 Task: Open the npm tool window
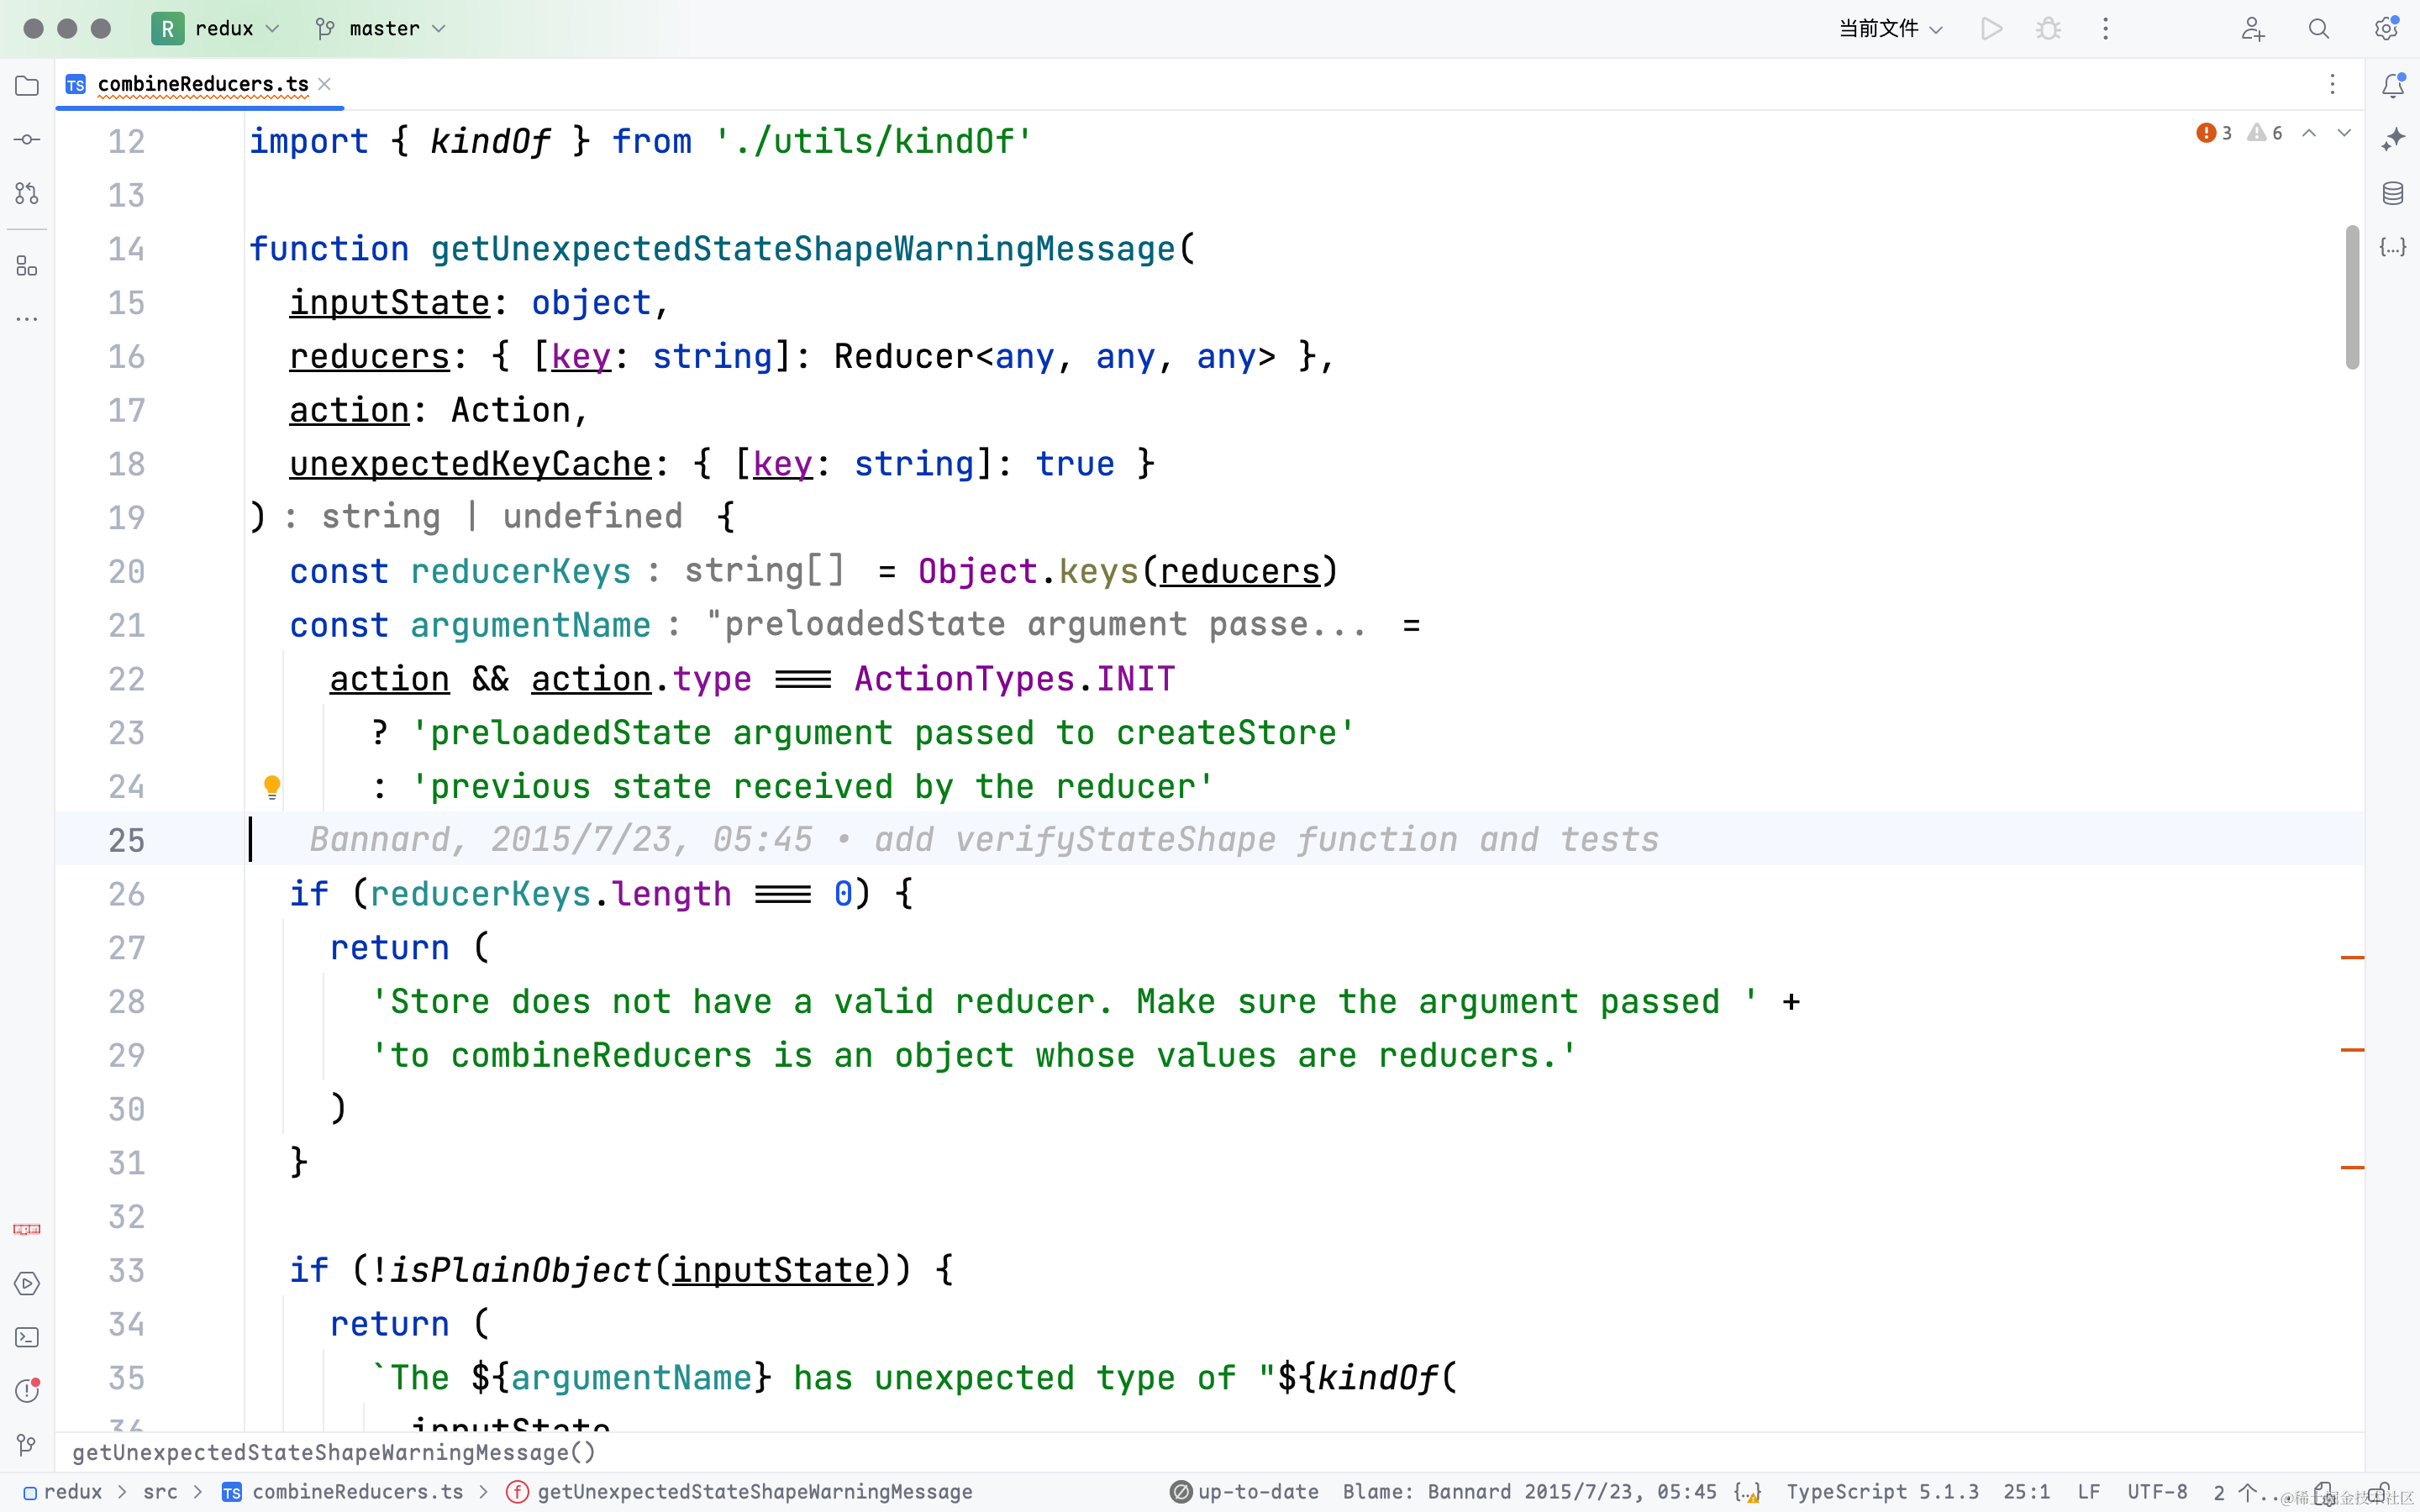tap(27, 1229)
